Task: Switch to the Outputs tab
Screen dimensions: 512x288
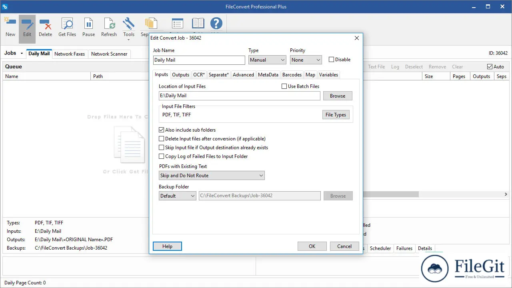Action: click(x=180, y=75)
